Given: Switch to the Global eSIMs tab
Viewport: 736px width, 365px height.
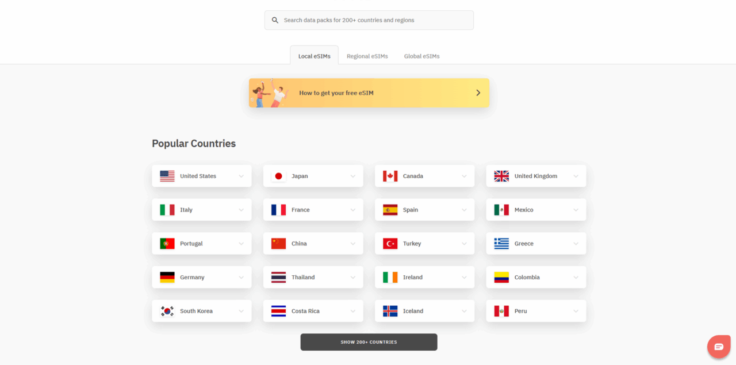Looking at the screenshot, I should tap(421, 56).
